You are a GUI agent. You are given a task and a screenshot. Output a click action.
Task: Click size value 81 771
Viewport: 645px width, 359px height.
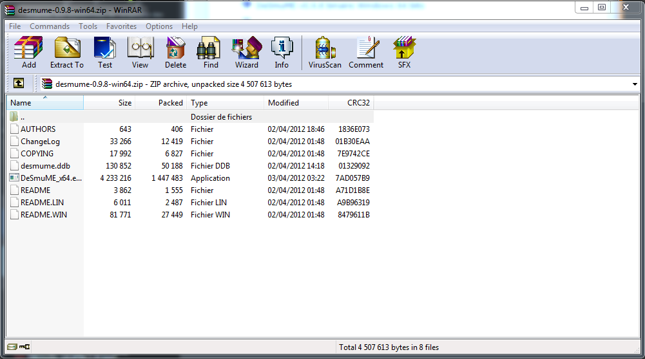click(x=120, y=215)
